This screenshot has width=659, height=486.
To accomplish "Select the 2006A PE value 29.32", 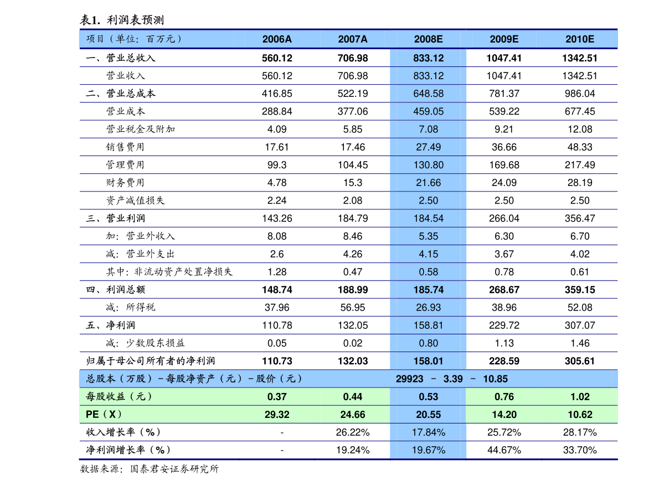I will pyautogui.click(x=277, y=415).
